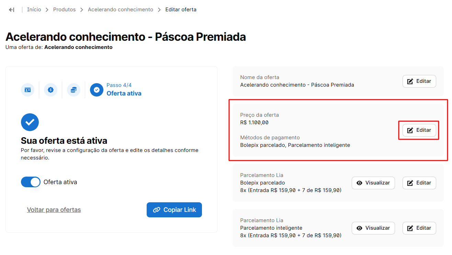Click the large blue checkmark circle
452x255 pixels.
coord(30,122)
